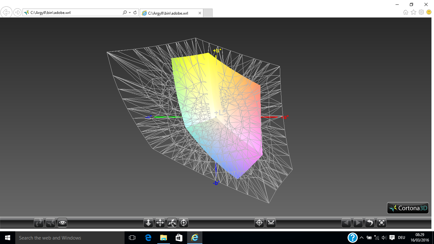434x244 pixels.
Task: Choose the Roll circular-arrow tool
Action: coord(184,223)
